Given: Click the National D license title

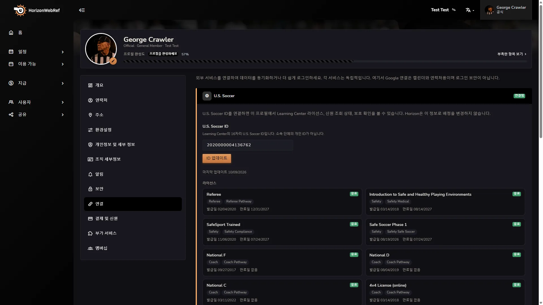Looking at the screenshot, I should click(379, 255).
